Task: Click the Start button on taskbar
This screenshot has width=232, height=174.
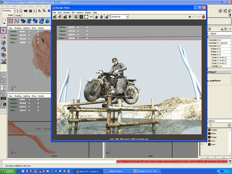Action: pyautogui.click(x=8, y=171)
